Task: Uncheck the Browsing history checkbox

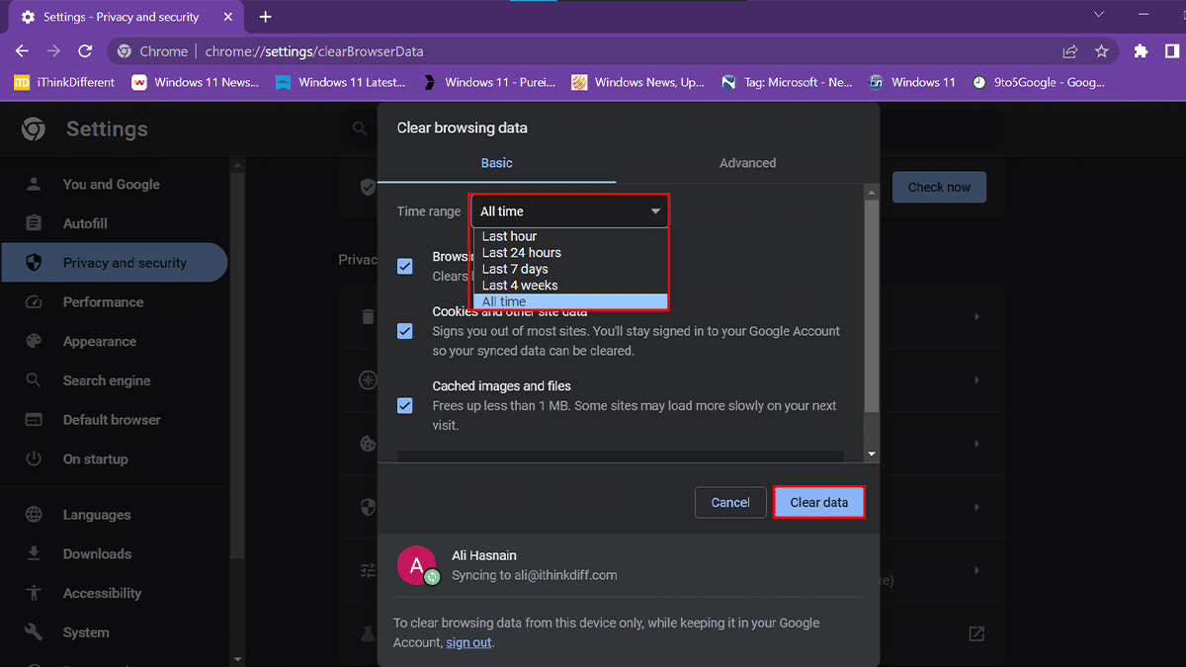Action: coord(405,266)
